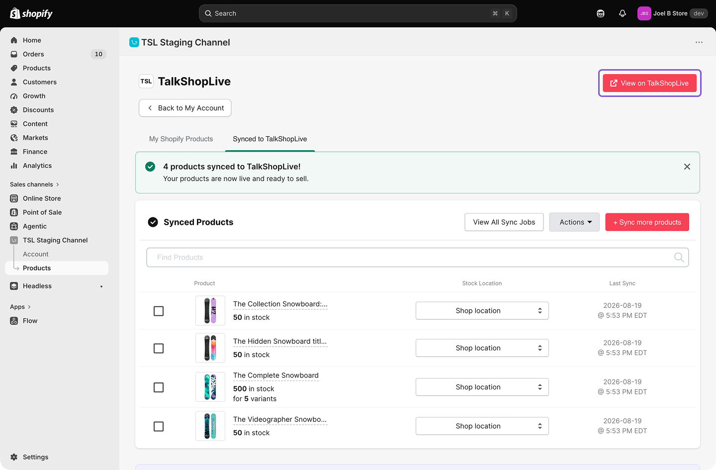This screenshot has height=470, width=716.
Task: Dismiss the products synced success banner
Action: [x=687, y=167]
